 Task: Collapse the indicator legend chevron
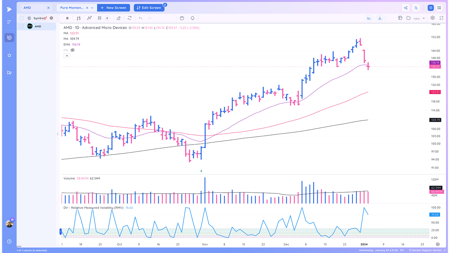tap(67, 56)
